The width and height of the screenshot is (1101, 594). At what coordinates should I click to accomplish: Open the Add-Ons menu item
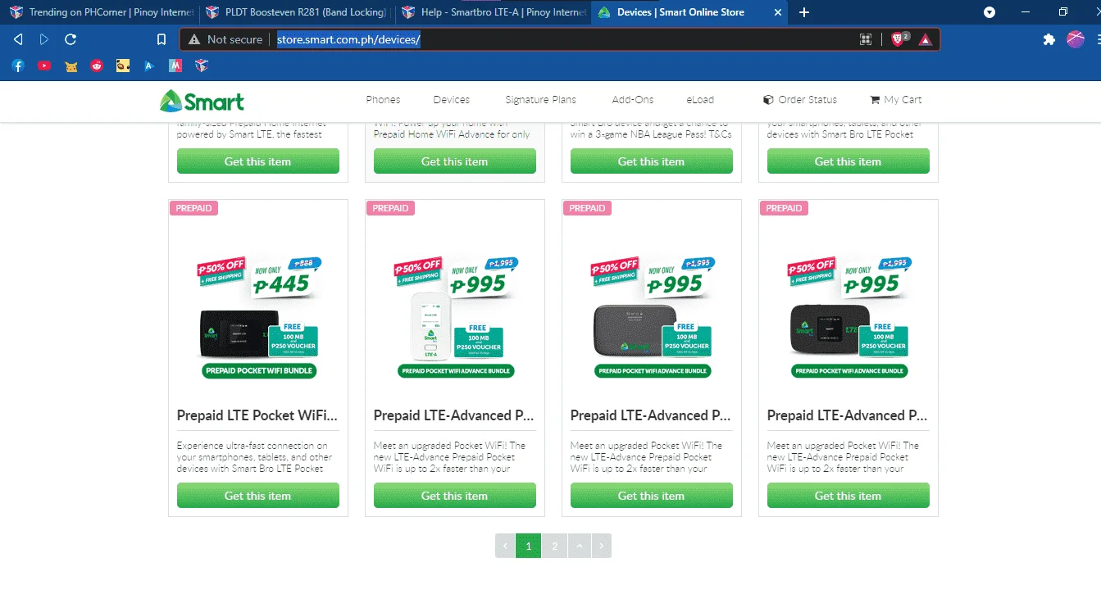click(633, 100)
